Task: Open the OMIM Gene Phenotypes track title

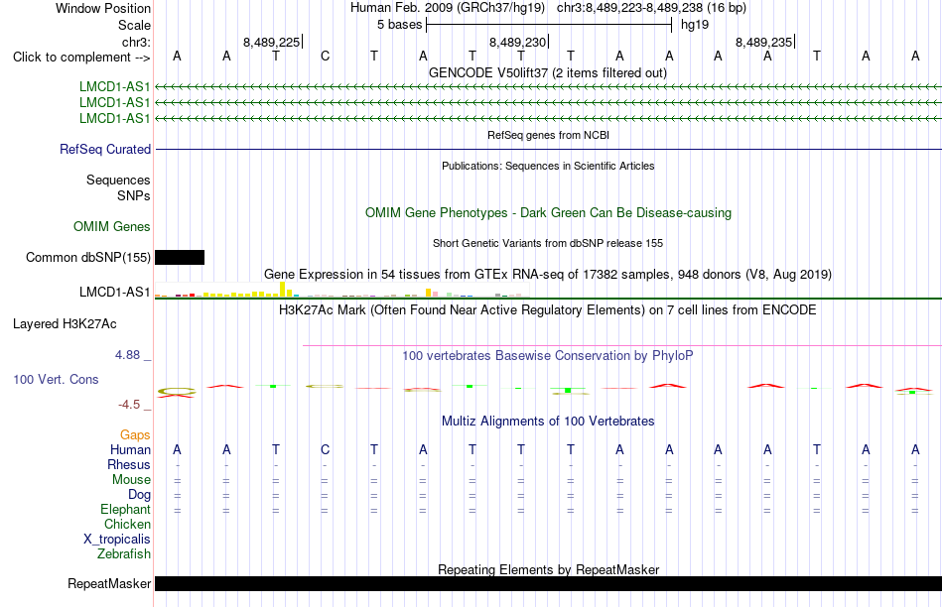Action: (x=548, y=213)
